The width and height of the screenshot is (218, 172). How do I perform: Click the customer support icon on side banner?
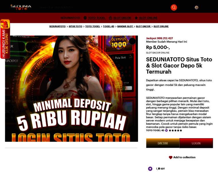pyautogui.click(x=5, y=24)
